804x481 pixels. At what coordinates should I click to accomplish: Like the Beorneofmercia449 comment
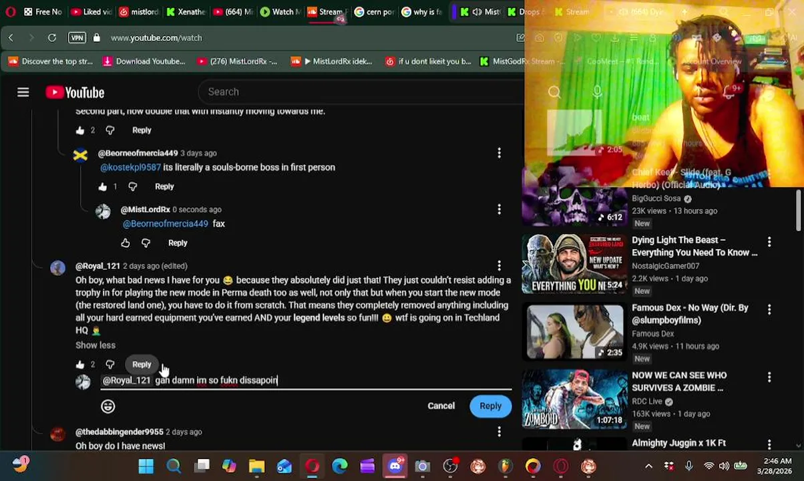click(103, 187)
